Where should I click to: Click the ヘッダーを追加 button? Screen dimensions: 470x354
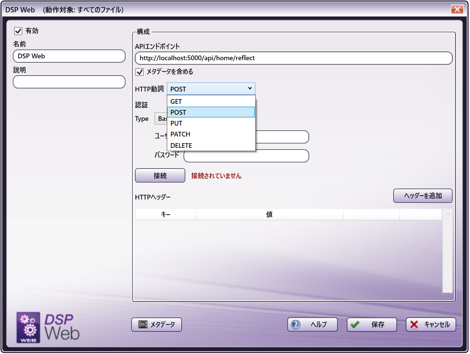423,196
